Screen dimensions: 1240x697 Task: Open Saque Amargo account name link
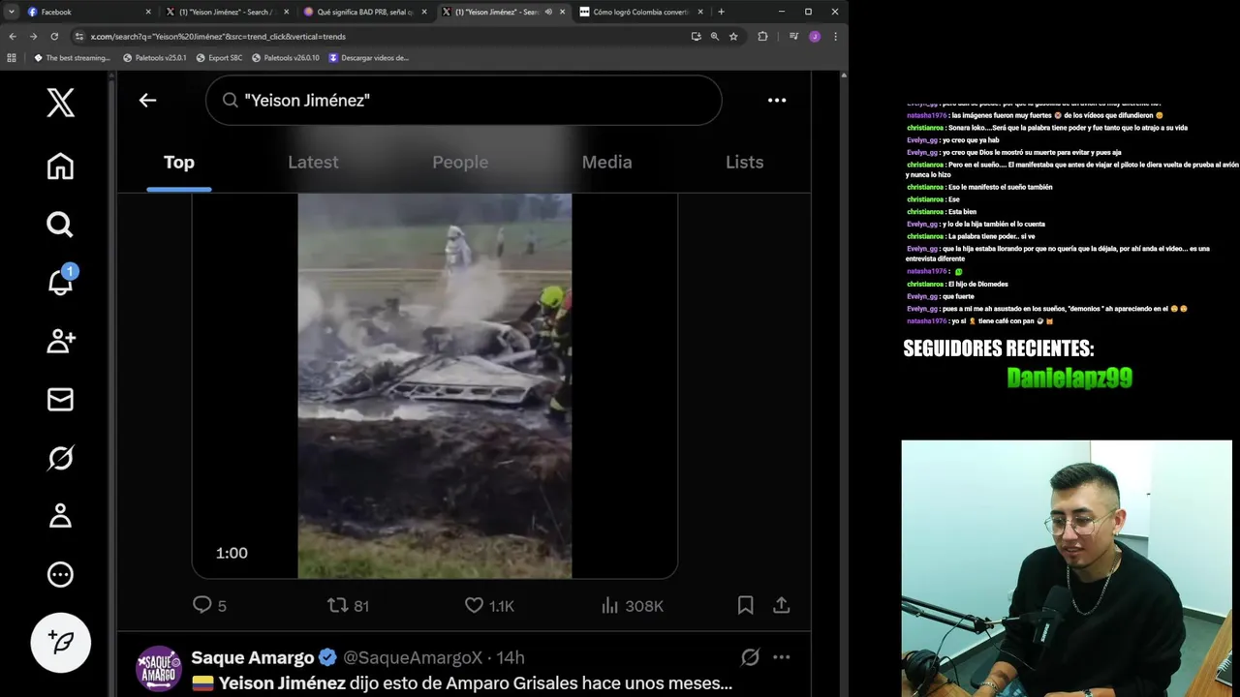coord(253,657)
